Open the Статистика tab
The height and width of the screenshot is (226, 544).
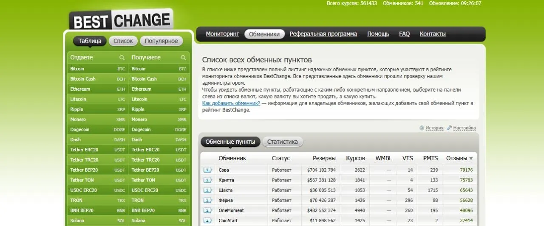click(x=283, y=142)
